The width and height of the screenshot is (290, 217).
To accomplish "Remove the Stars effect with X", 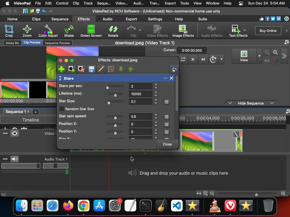I will 171,78.
